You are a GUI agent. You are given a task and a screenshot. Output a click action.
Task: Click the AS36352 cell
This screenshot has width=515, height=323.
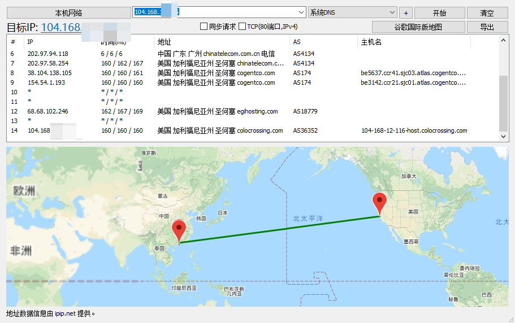point(305,130)
